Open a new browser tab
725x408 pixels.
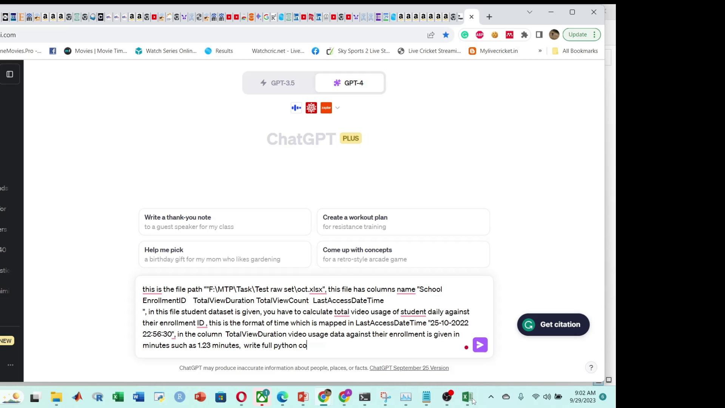(489, 17)
